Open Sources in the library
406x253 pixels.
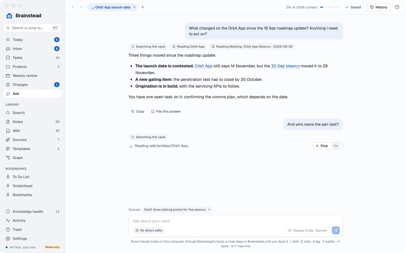[x=33, y=140]
